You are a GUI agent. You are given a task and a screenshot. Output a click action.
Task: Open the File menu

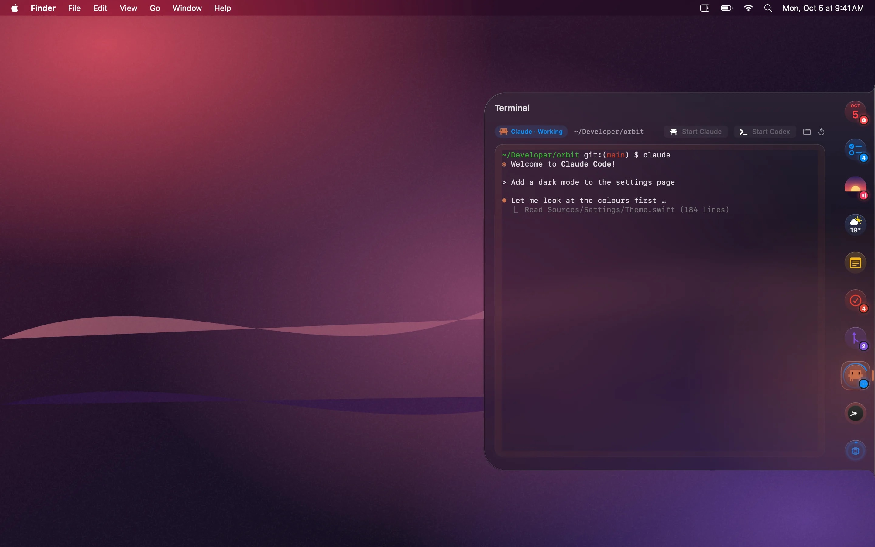tap(74, 8)
